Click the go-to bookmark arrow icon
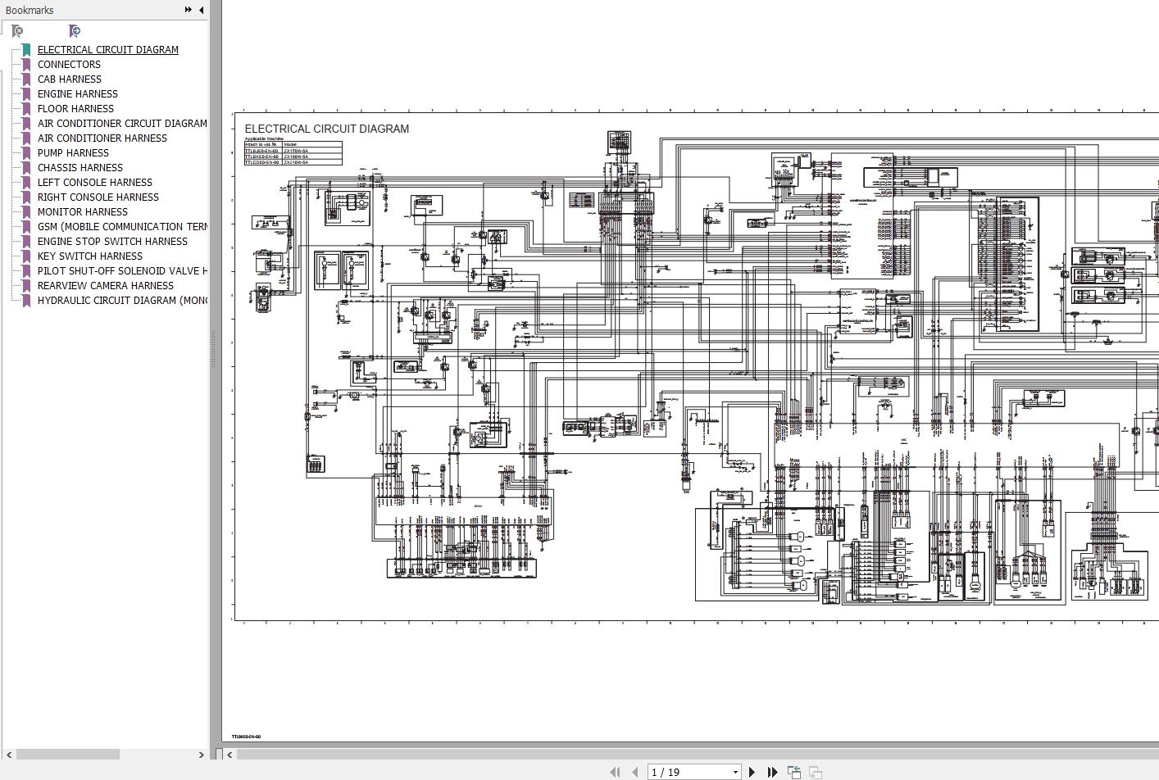 click(75, 31)
